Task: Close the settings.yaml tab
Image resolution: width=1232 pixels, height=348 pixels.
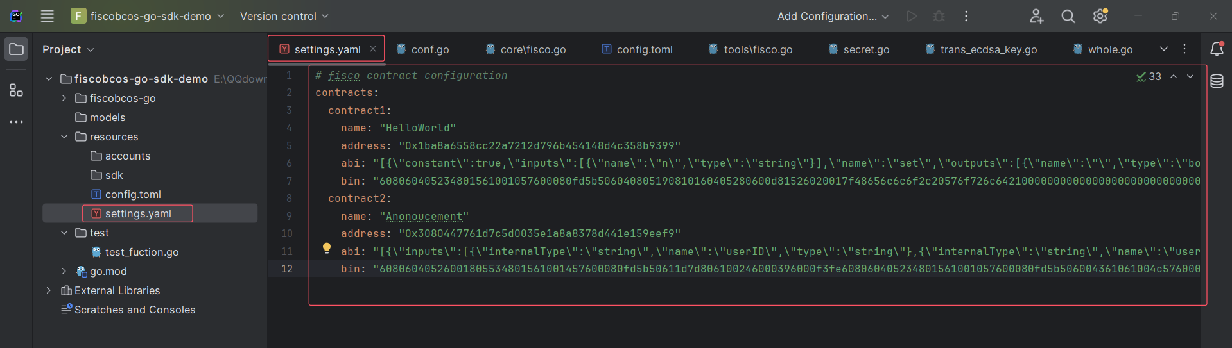Action: pos(373,49)
